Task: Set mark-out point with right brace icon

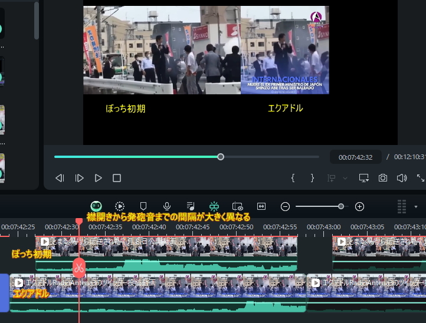Action: [x=312, y=178]
